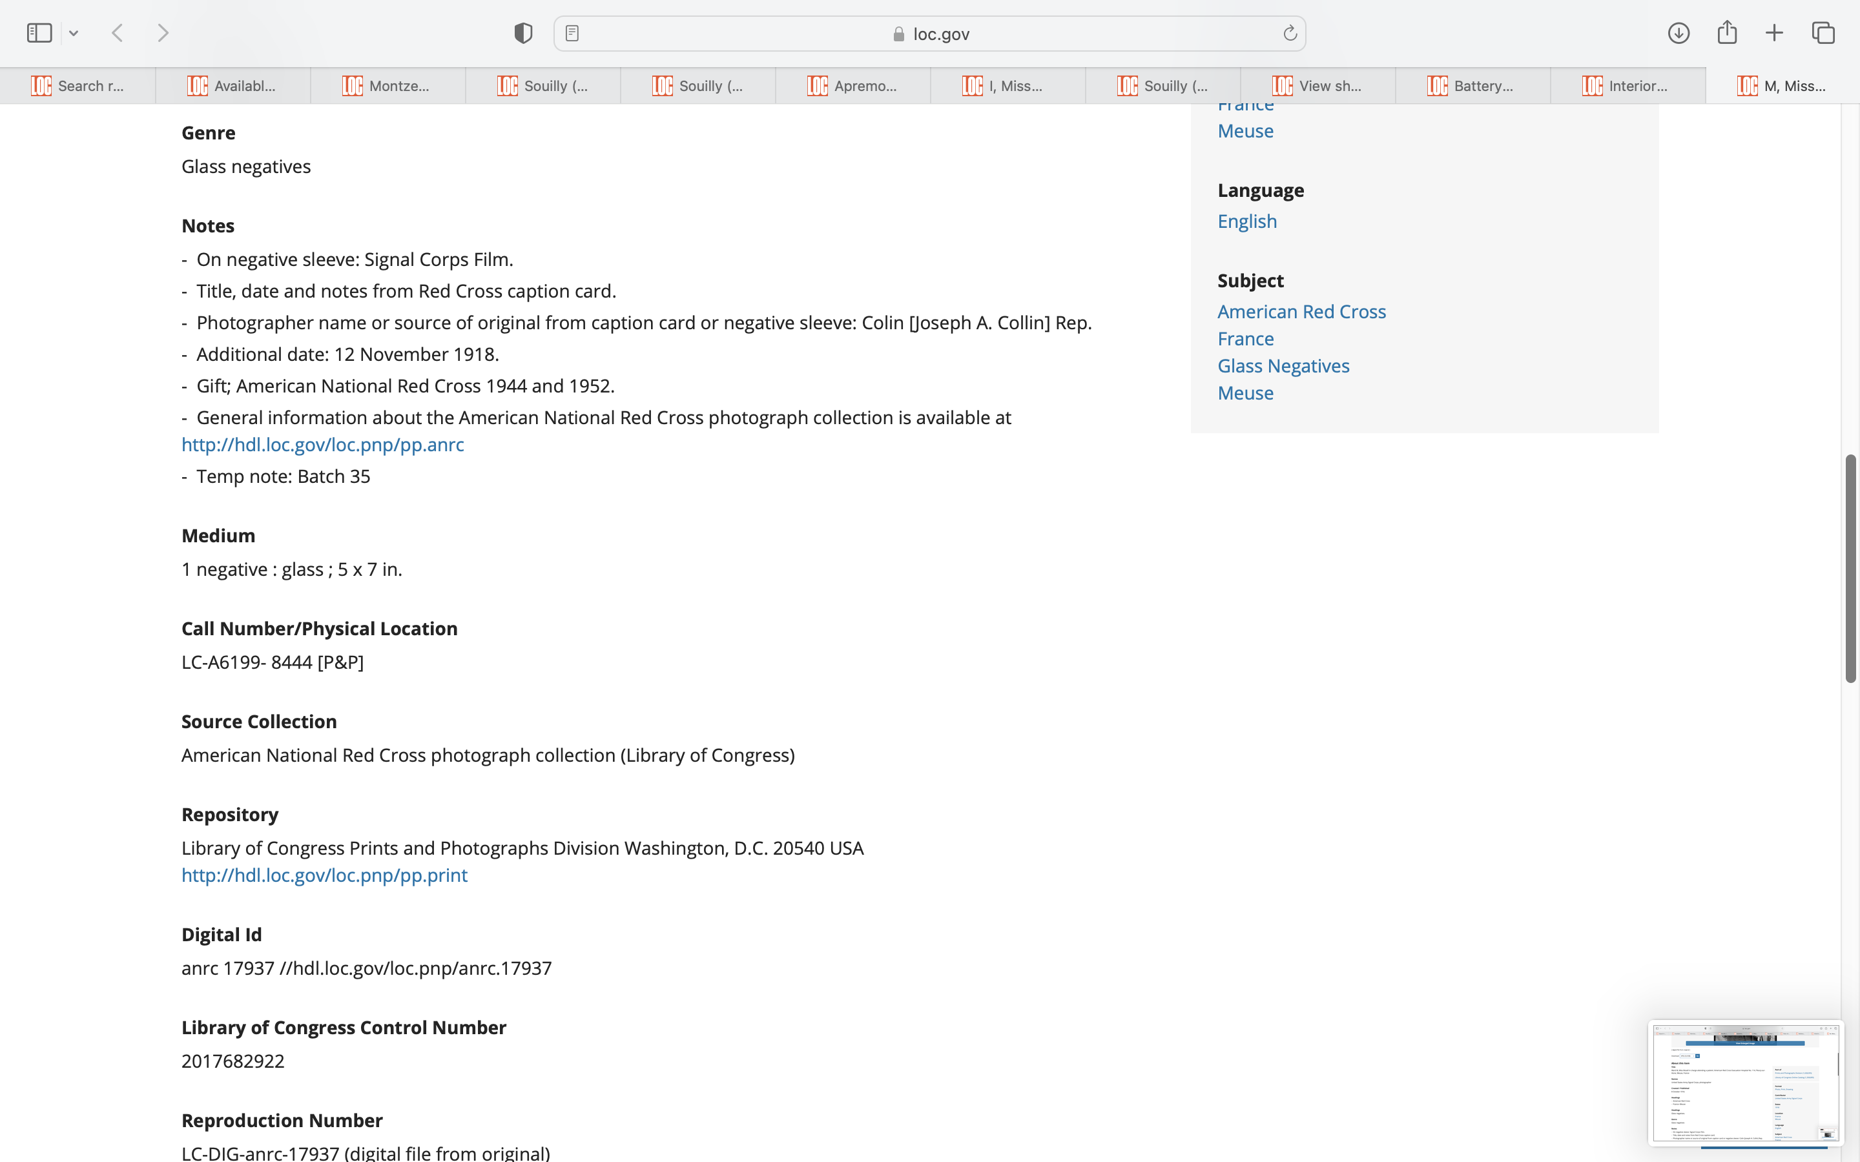Click the English language link
Screen dimensions: 1860x1162
(1246, 221)
